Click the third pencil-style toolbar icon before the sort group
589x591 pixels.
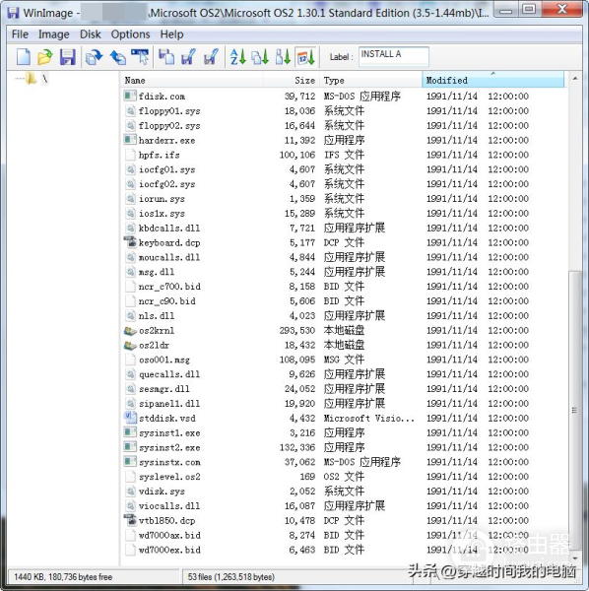coord(211,57)
